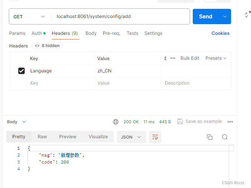Click the search response magnifier icon

[x=225, y=137]
